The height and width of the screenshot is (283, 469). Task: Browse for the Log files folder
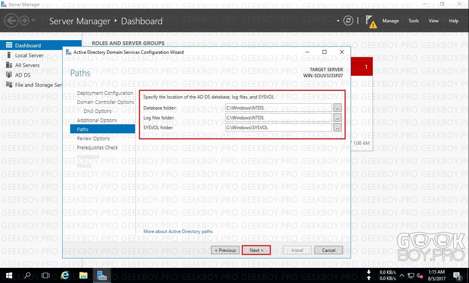pyautogui.click(x=337, y=117)
